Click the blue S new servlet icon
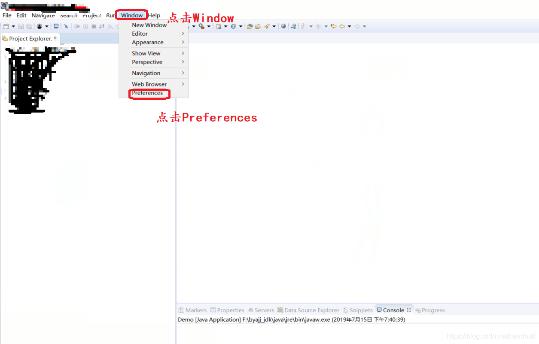This screenshot has height=344, width=539. point(234,26)
